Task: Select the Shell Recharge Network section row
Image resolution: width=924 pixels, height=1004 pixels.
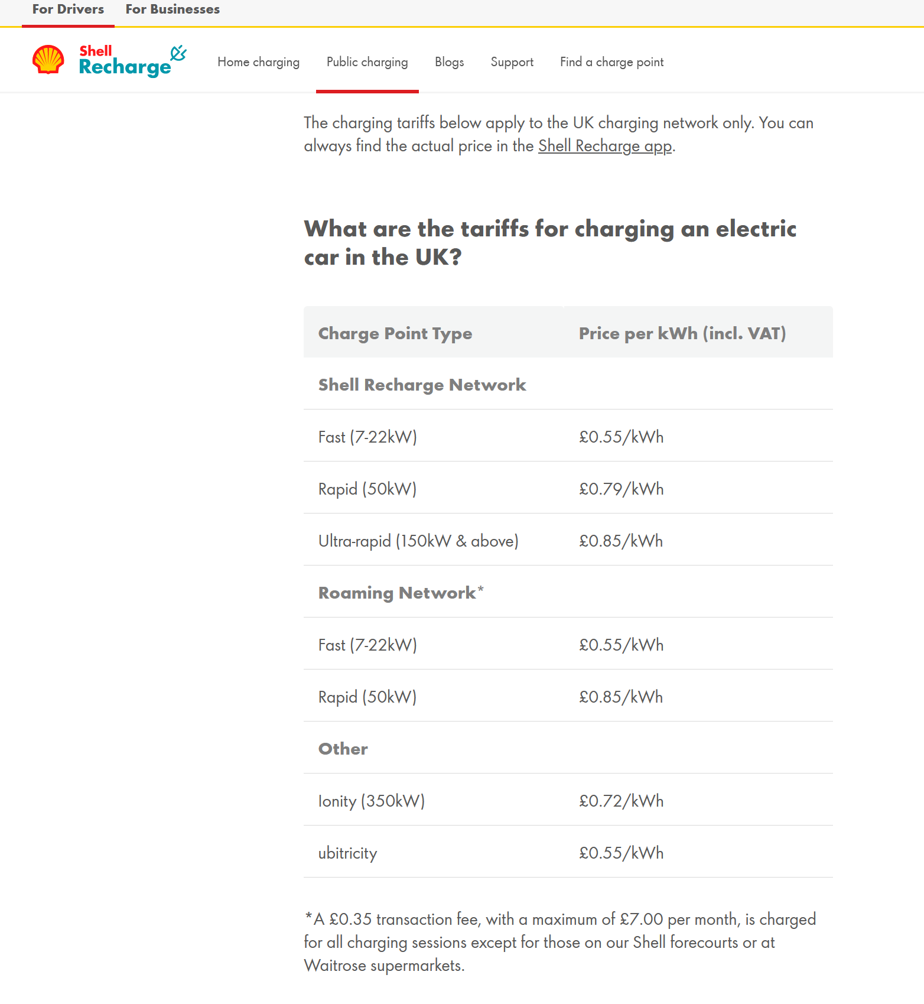Action: coord(568,384)
